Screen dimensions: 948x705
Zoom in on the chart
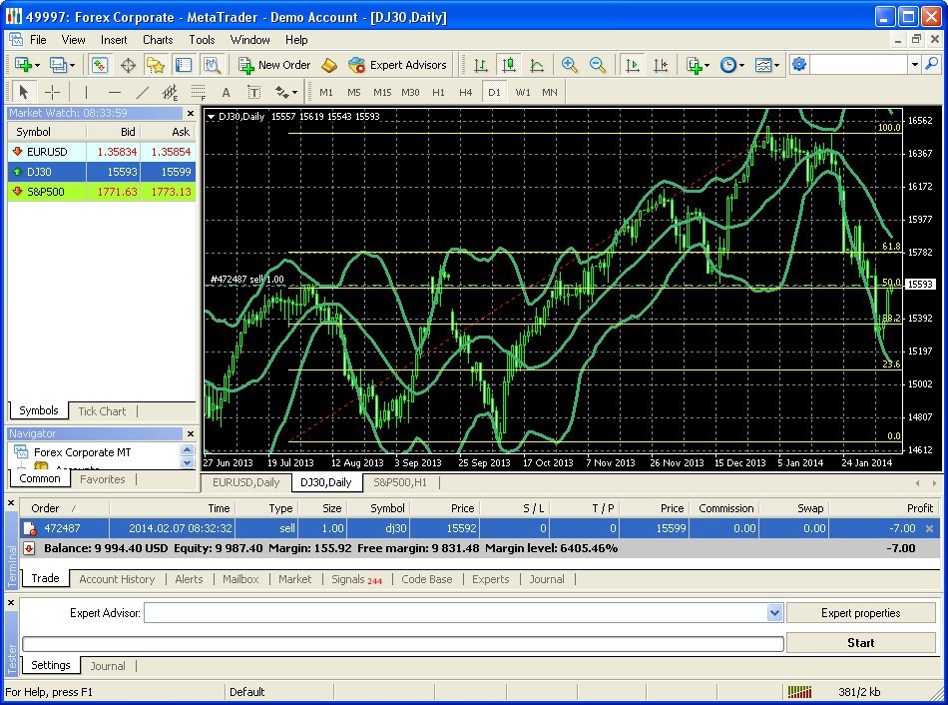569,65
